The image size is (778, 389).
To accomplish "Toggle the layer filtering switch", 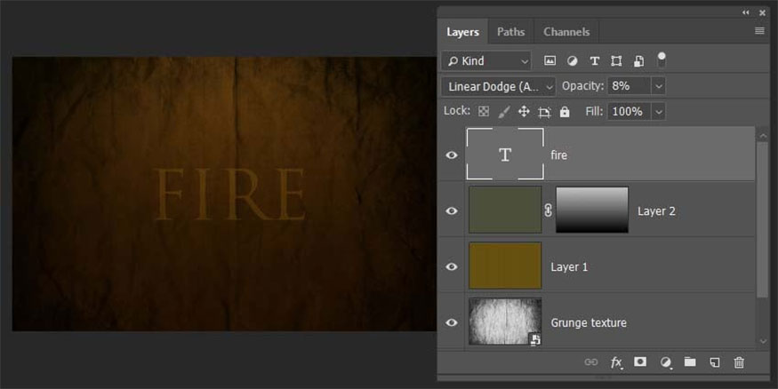I will click(x=661, y=60).
